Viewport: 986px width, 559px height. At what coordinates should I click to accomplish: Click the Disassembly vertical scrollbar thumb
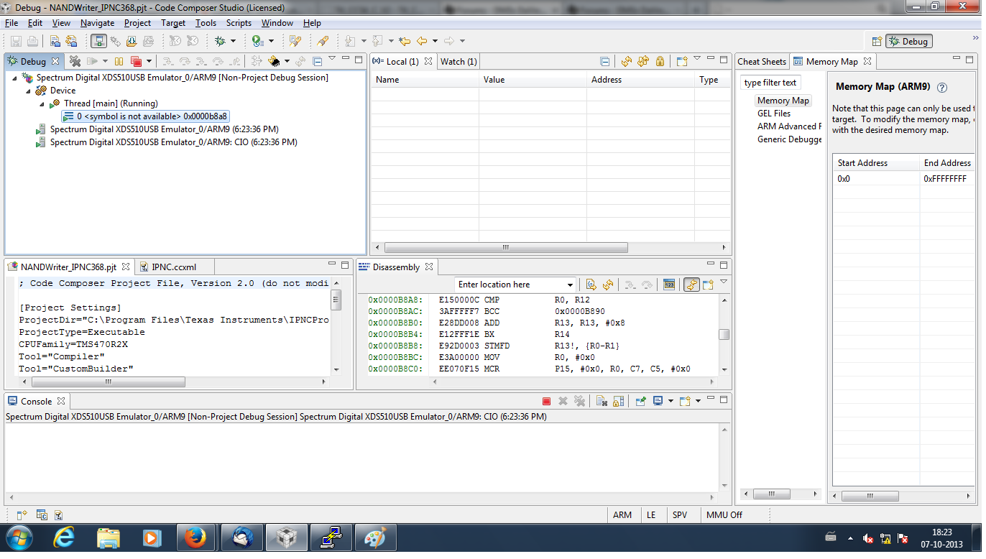(724, 334)
